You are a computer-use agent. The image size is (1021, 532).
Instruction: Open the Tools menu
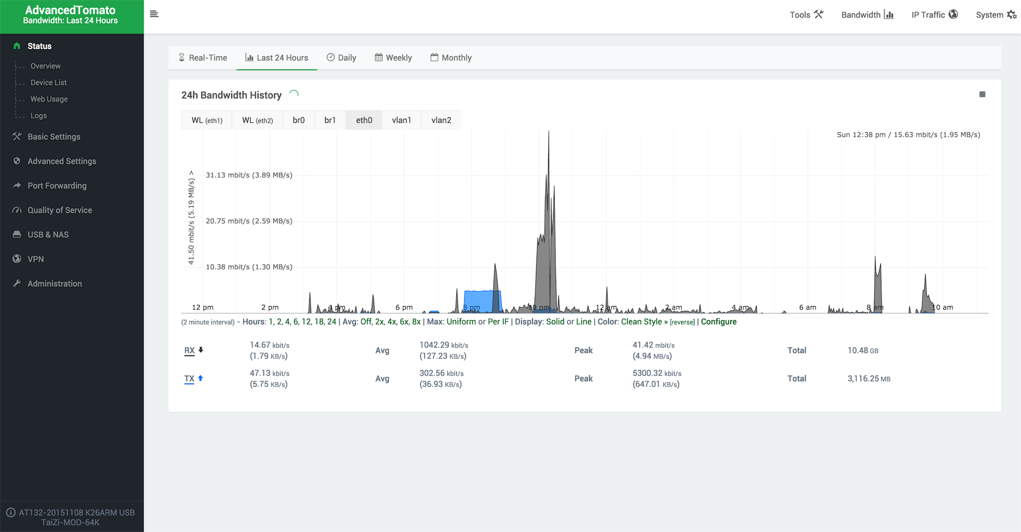806,15
